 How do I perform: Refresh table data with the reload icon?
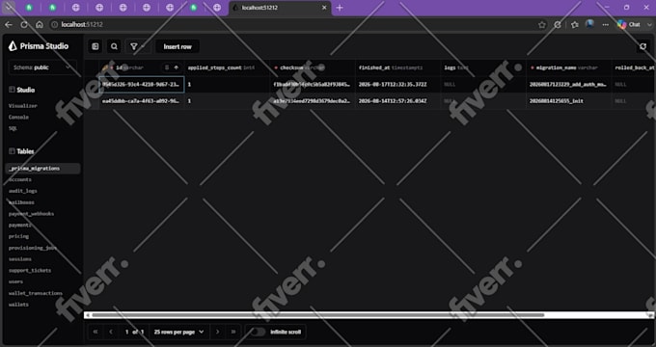(643, 46)
